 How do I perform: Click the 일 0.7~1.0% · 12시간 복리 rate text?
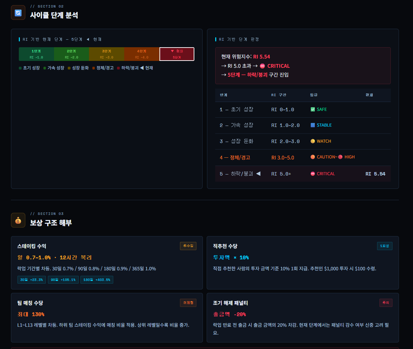(x=55, y=258)
